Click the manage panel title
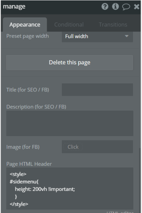The width and height of the screenshot is (142, 213). tap(14, 7)
